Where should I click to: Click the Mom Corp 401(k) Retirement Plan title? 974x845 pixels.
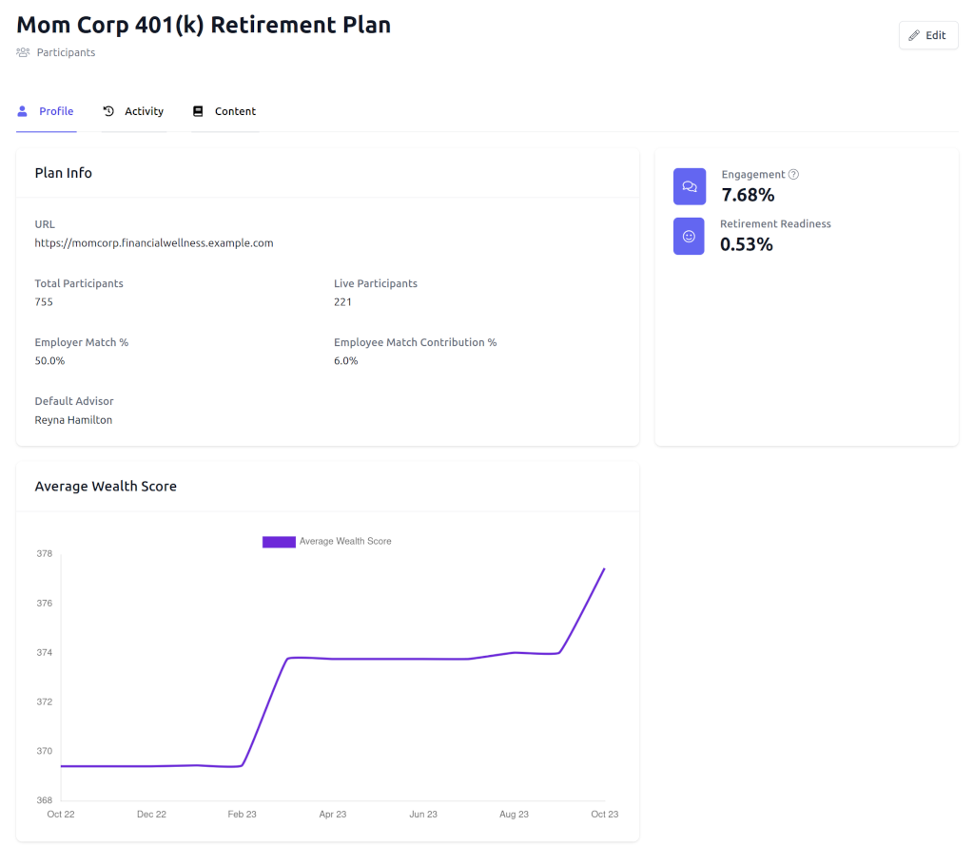click(204, 25)
